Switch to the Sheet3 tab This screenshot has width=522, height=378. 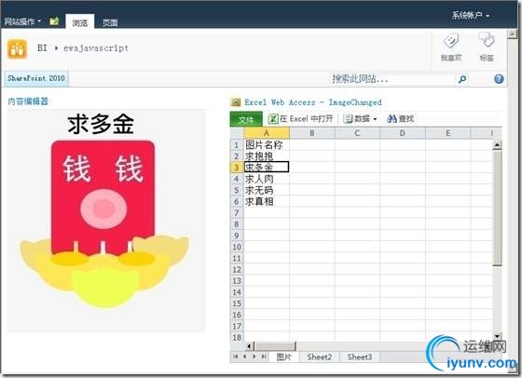click(x=360, y=358)
